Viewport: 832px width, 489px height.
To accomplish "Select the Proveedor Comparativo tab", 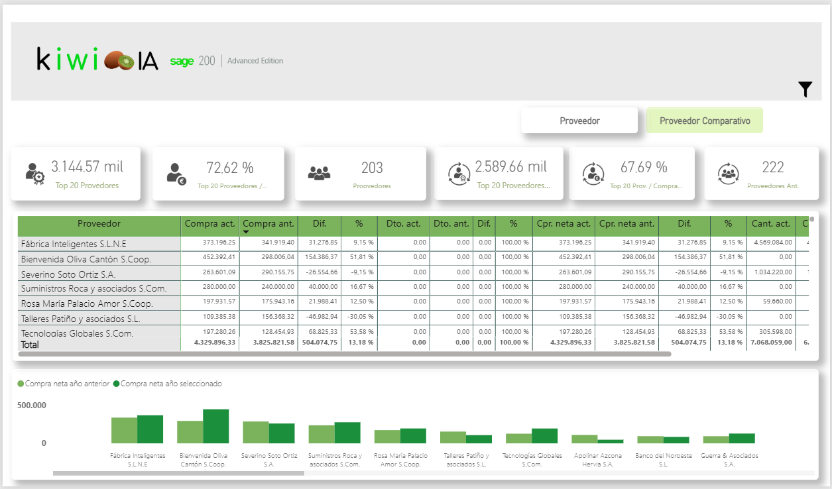I will click(x=704, y=121).
